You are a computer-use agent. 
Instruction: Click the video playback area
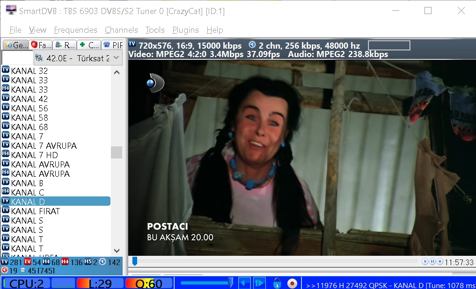coord(302,158)
